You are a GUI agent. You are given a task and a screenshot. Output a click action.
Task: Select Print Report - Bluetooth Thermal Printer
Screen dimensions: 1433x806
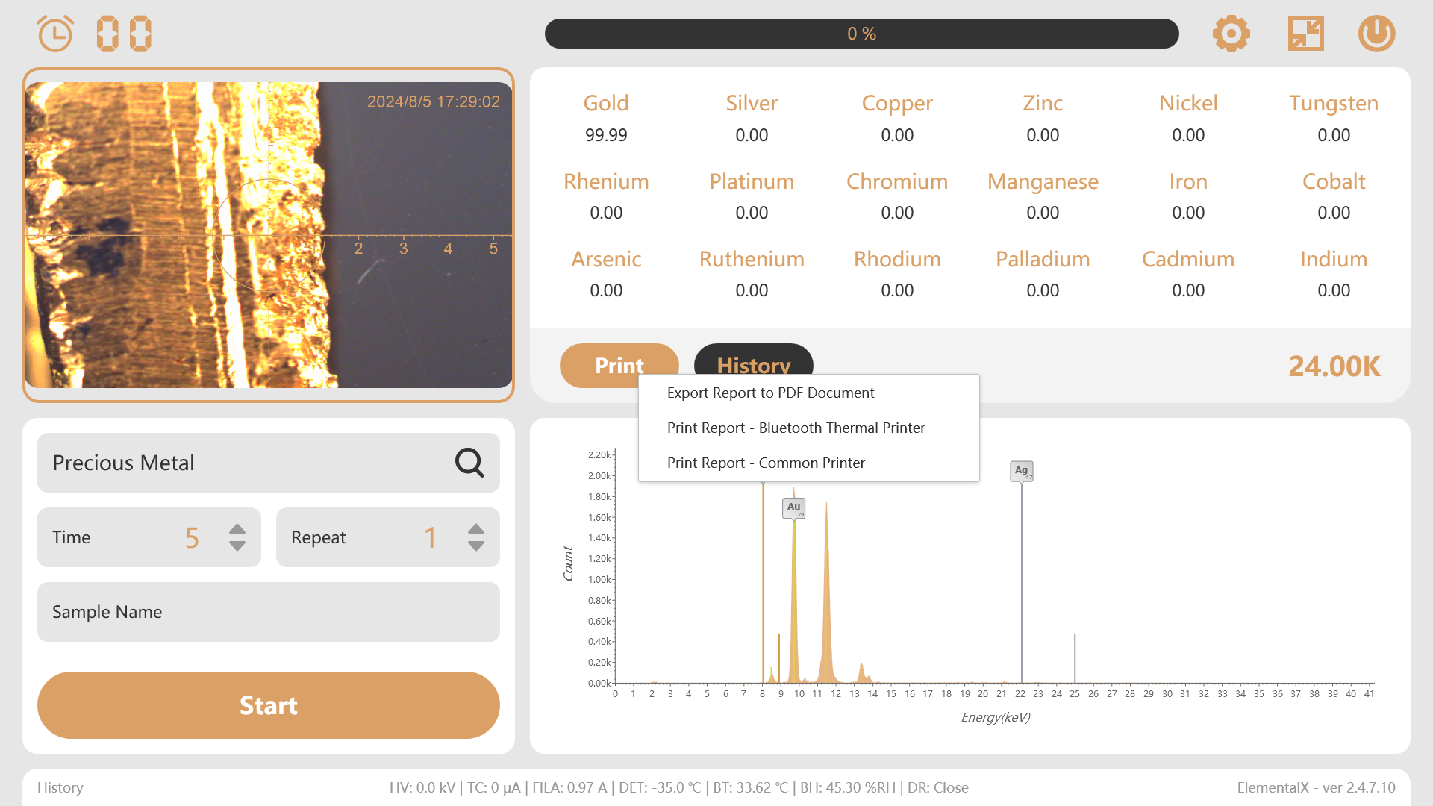(x=796, y=428)
